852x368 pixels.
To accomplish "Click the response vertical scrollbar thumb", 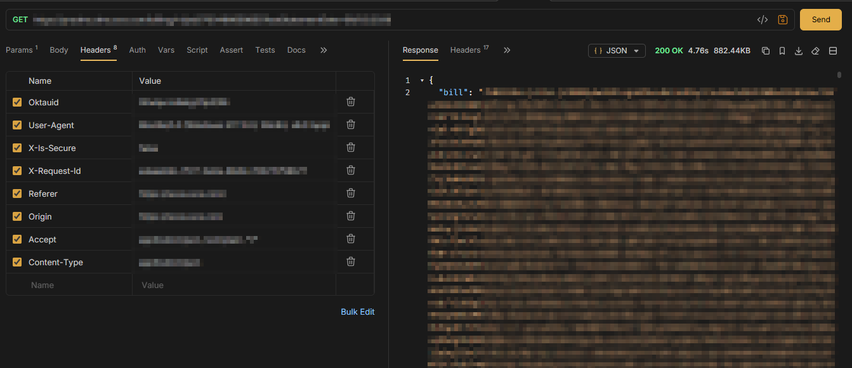I will coord(839,74).
